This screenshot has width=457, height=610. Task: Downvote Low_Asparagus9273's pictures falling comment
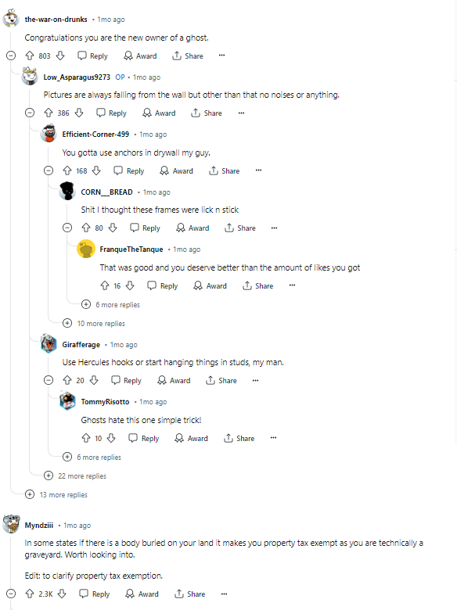pos(79,113)
